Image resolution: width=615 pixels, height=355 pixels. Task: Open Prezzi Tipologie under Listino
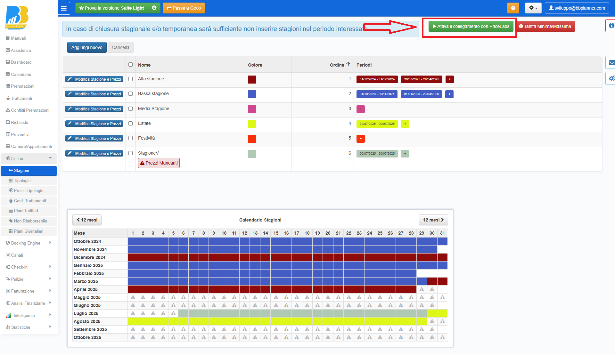click(x=29, y=190)
